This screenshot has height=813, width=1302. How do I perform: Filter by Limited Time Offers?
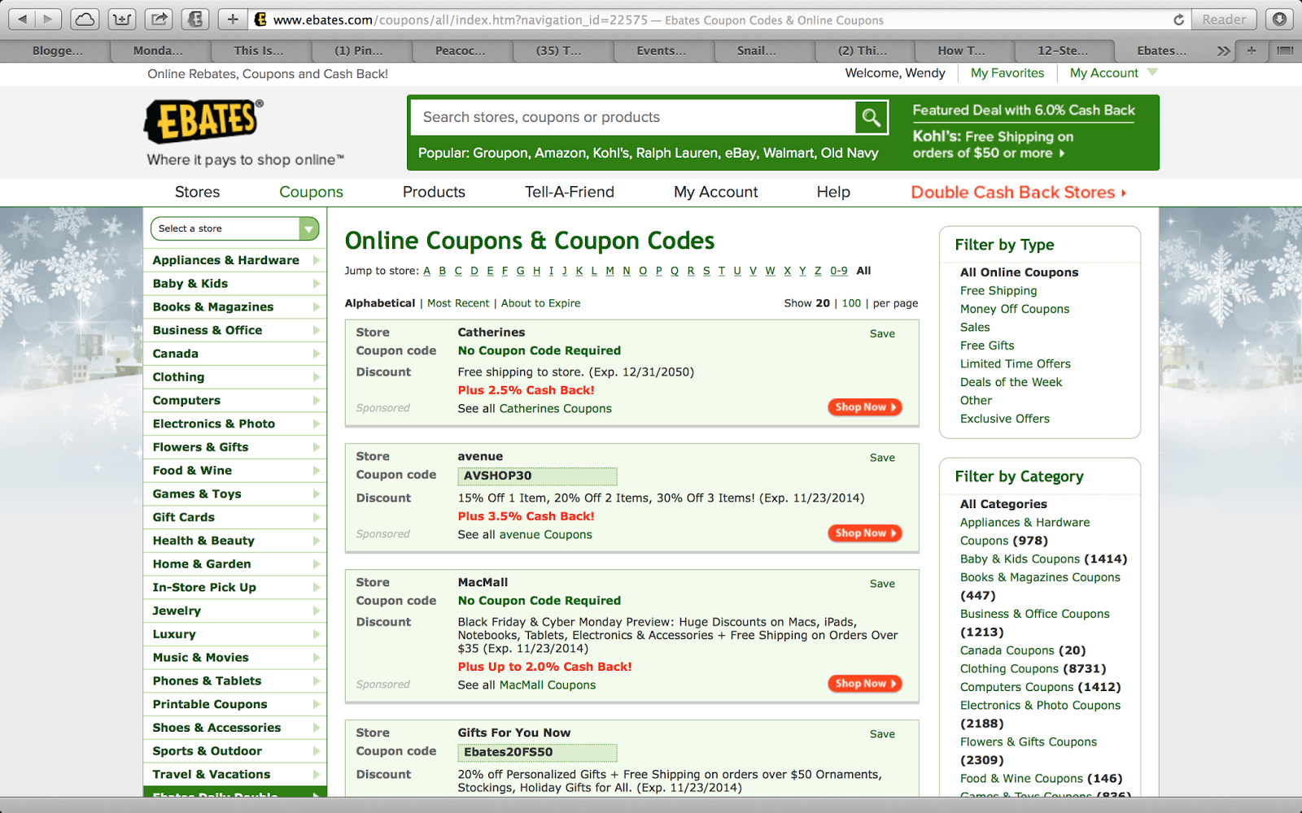[1016, 364]
